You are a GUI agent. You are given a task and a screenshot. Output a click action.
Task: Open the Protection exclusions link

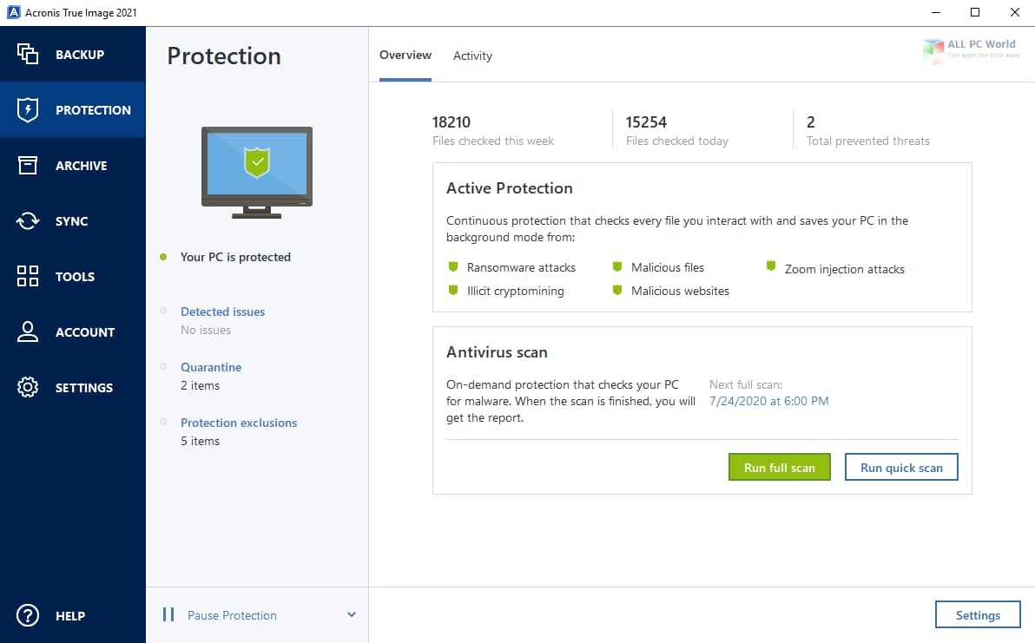tap(239, 422)
